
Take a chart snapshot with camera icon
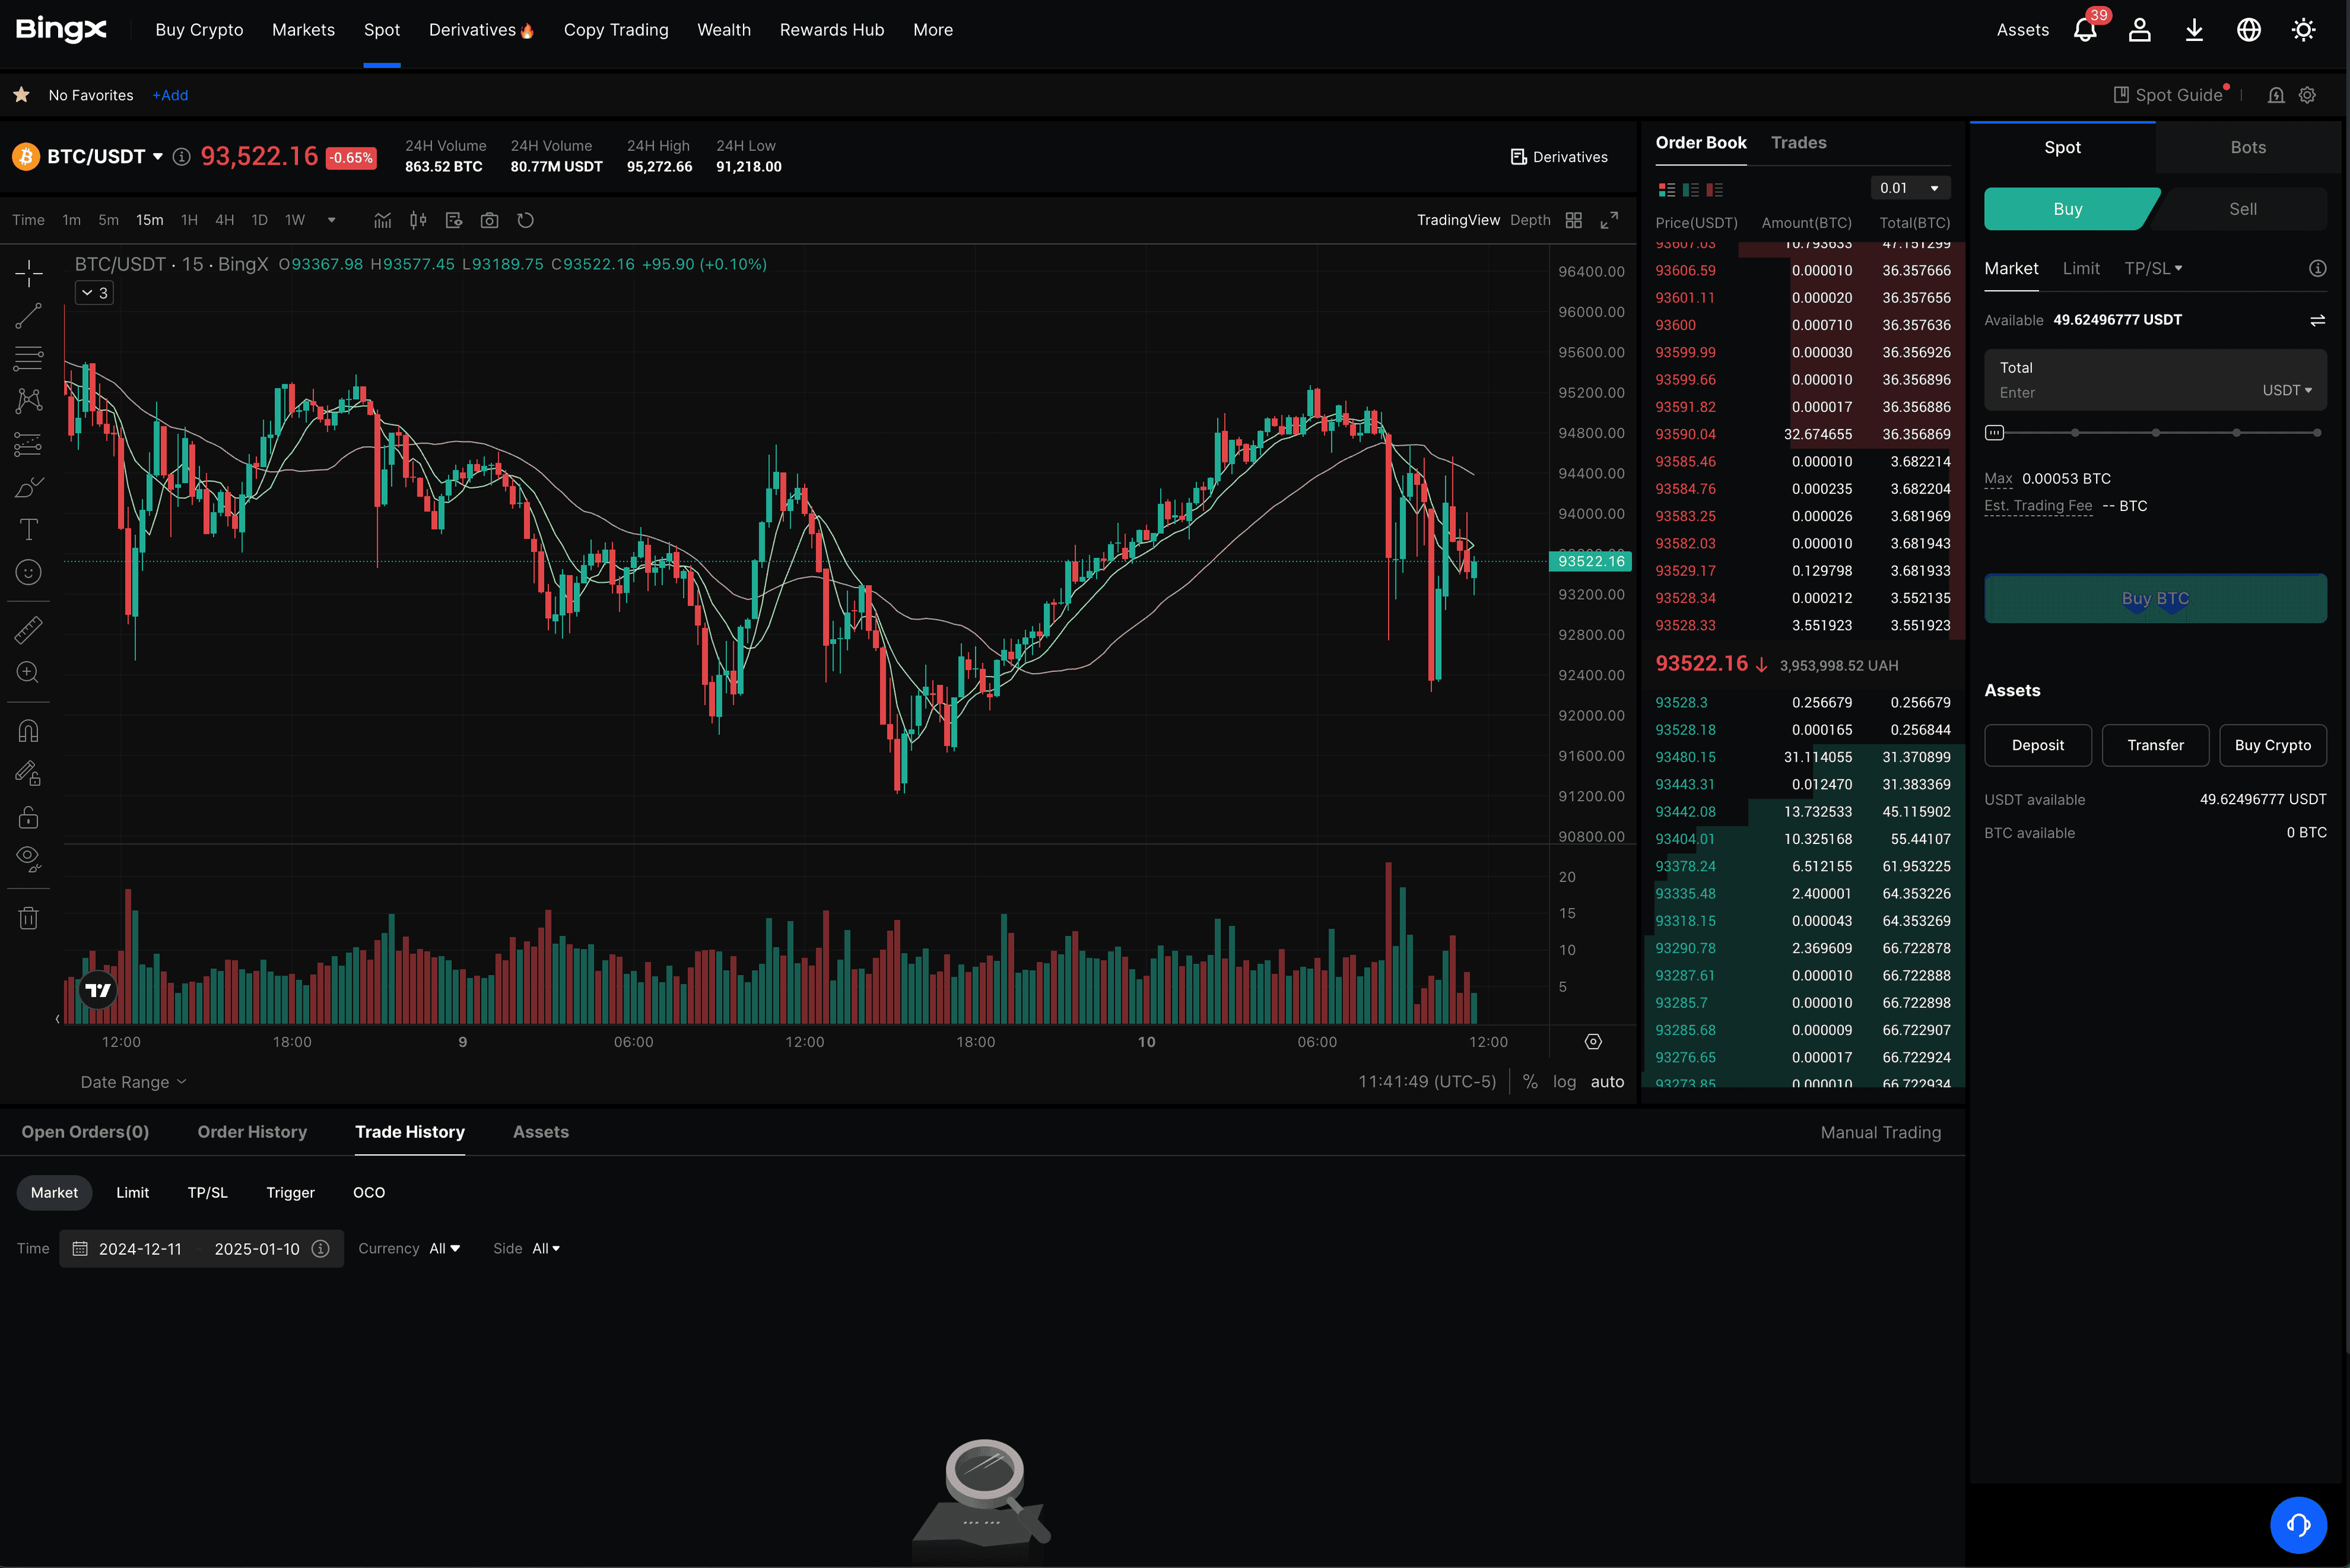(489, 220)
